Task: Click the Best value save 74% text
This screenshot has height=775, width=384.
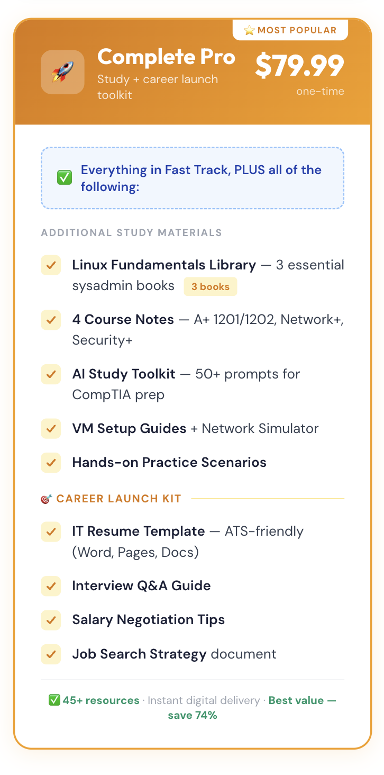Action: click(x=302, y=701)
